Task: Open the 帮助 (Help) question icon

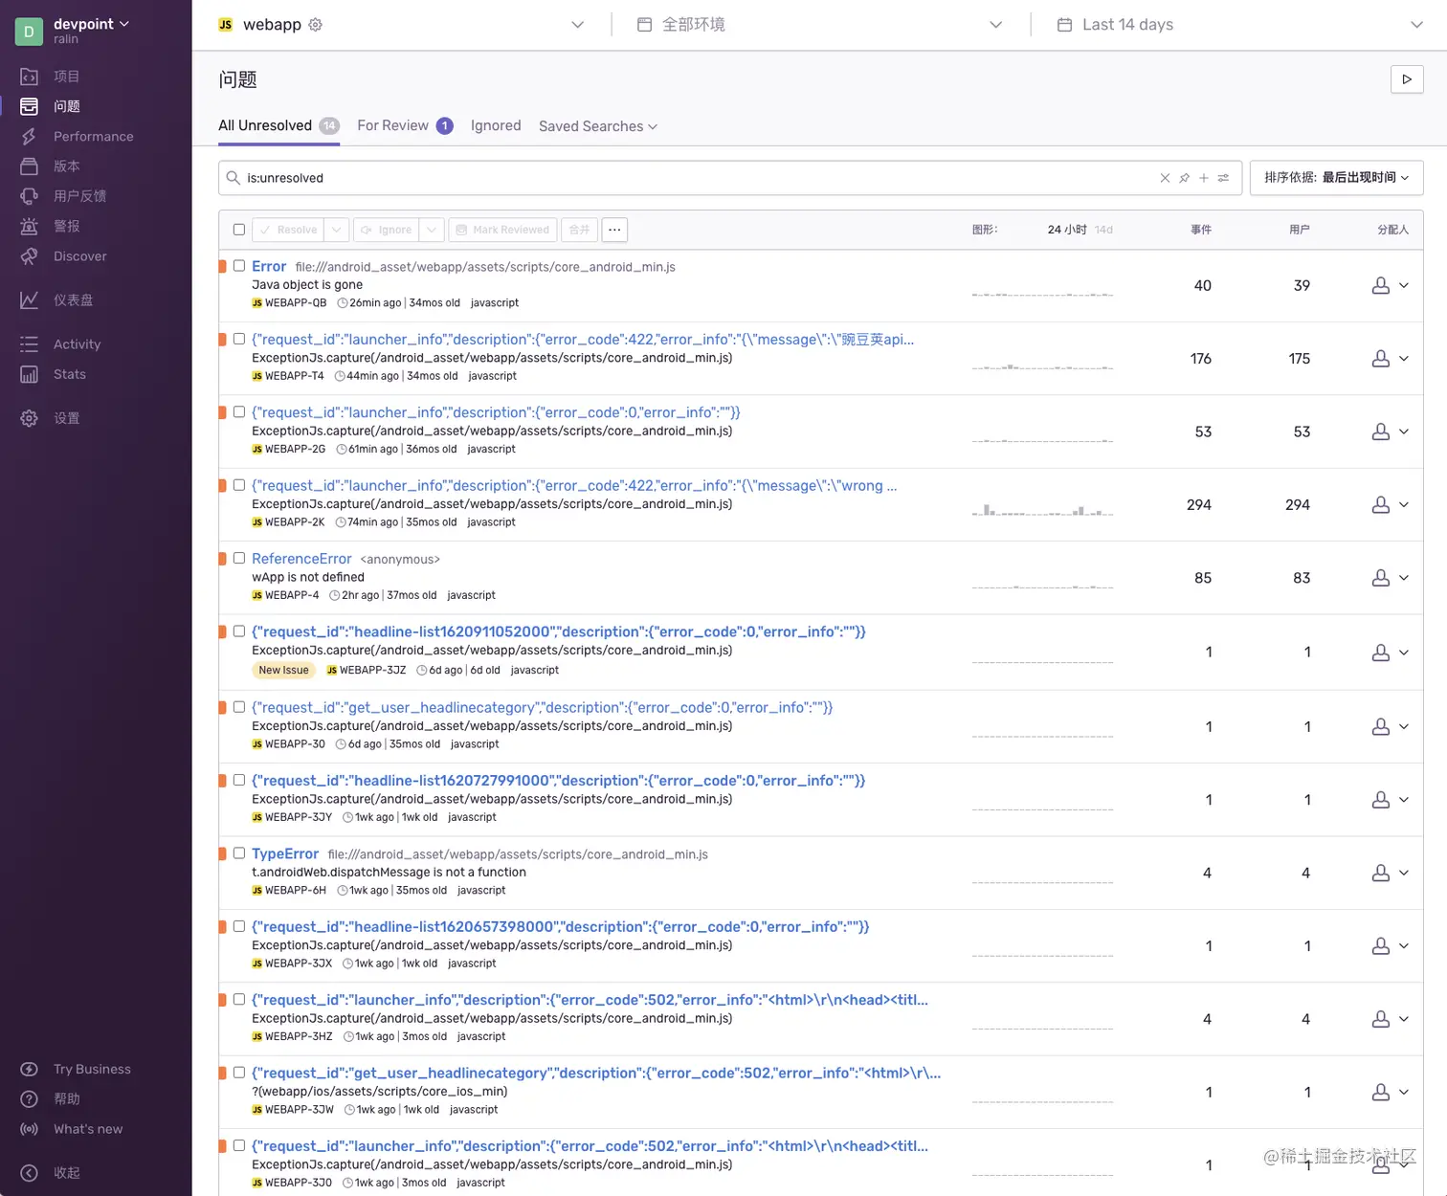Action: click(30, 1098)
